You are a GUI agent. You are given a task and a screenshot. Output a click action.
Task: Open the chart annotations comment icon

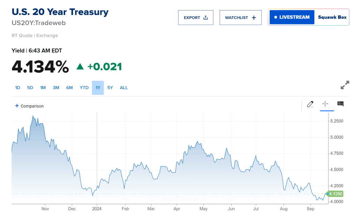click(x=340, y=104)
